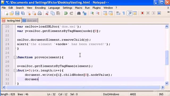This screenshot has height=96, width=170.
Task: Open the Language menu
Action: 54,8
